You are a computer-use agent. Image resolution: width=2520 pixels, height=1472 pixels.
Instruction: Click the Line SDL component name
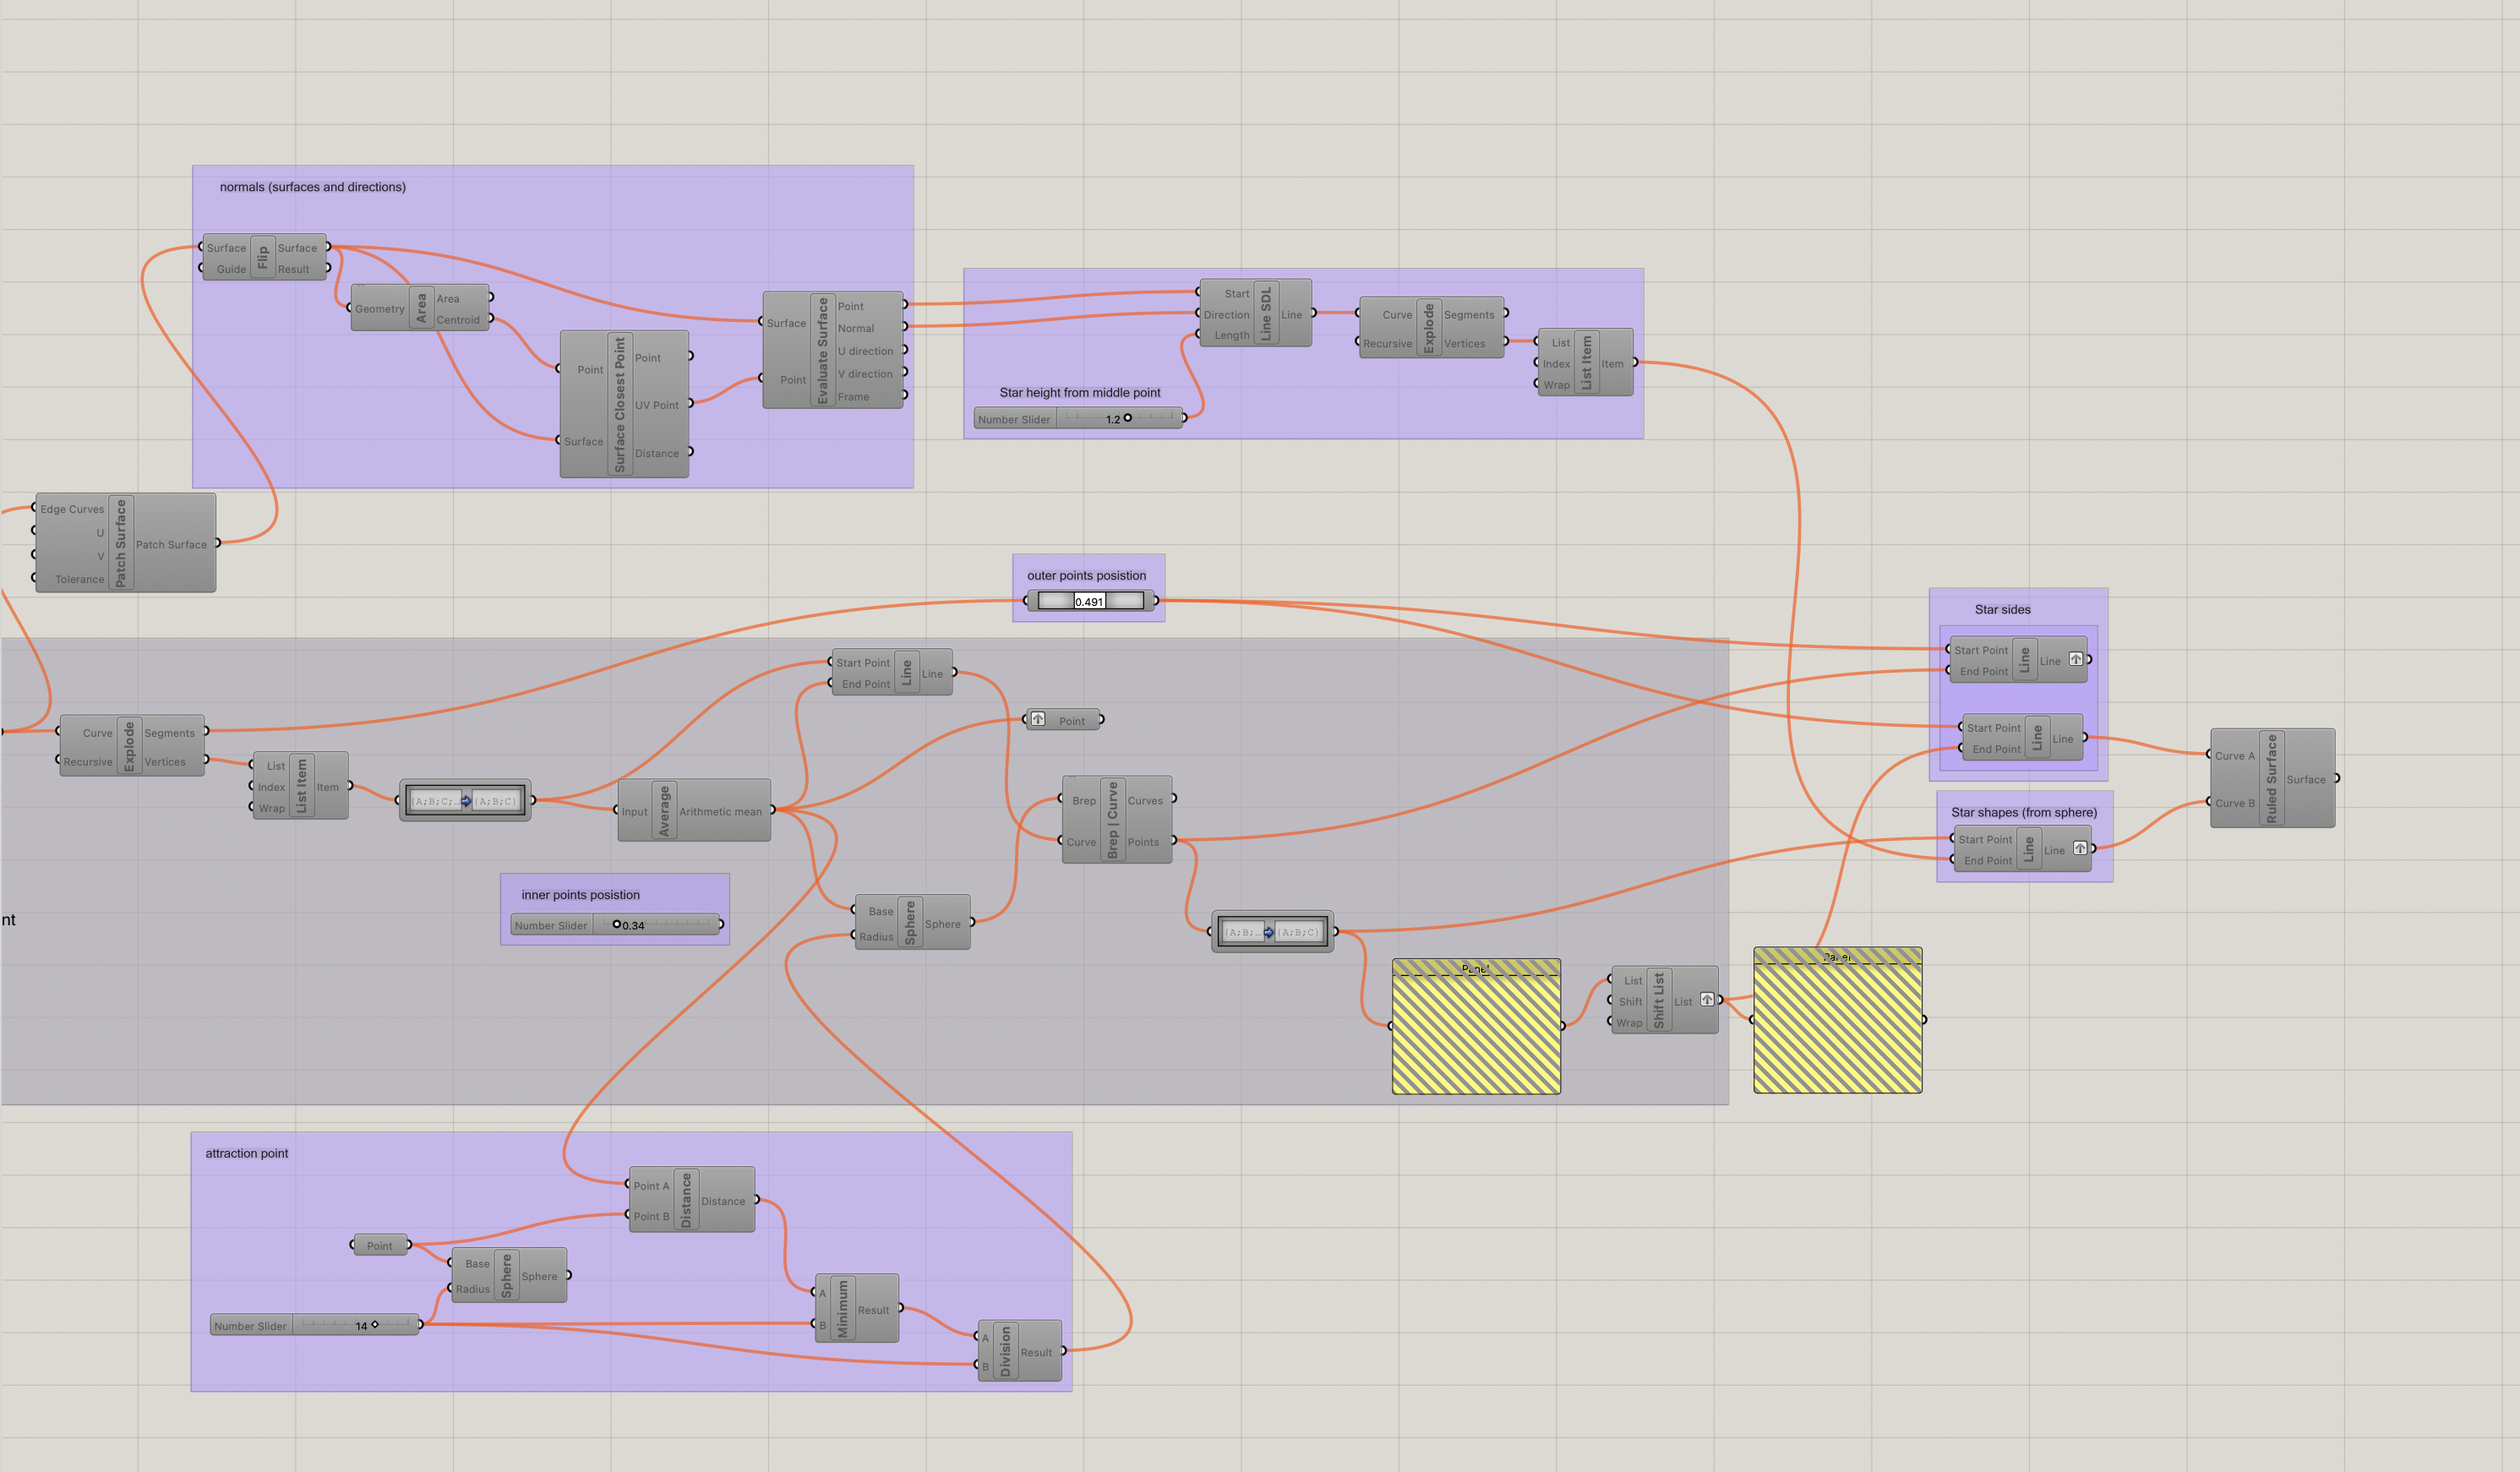point(1266,313)
